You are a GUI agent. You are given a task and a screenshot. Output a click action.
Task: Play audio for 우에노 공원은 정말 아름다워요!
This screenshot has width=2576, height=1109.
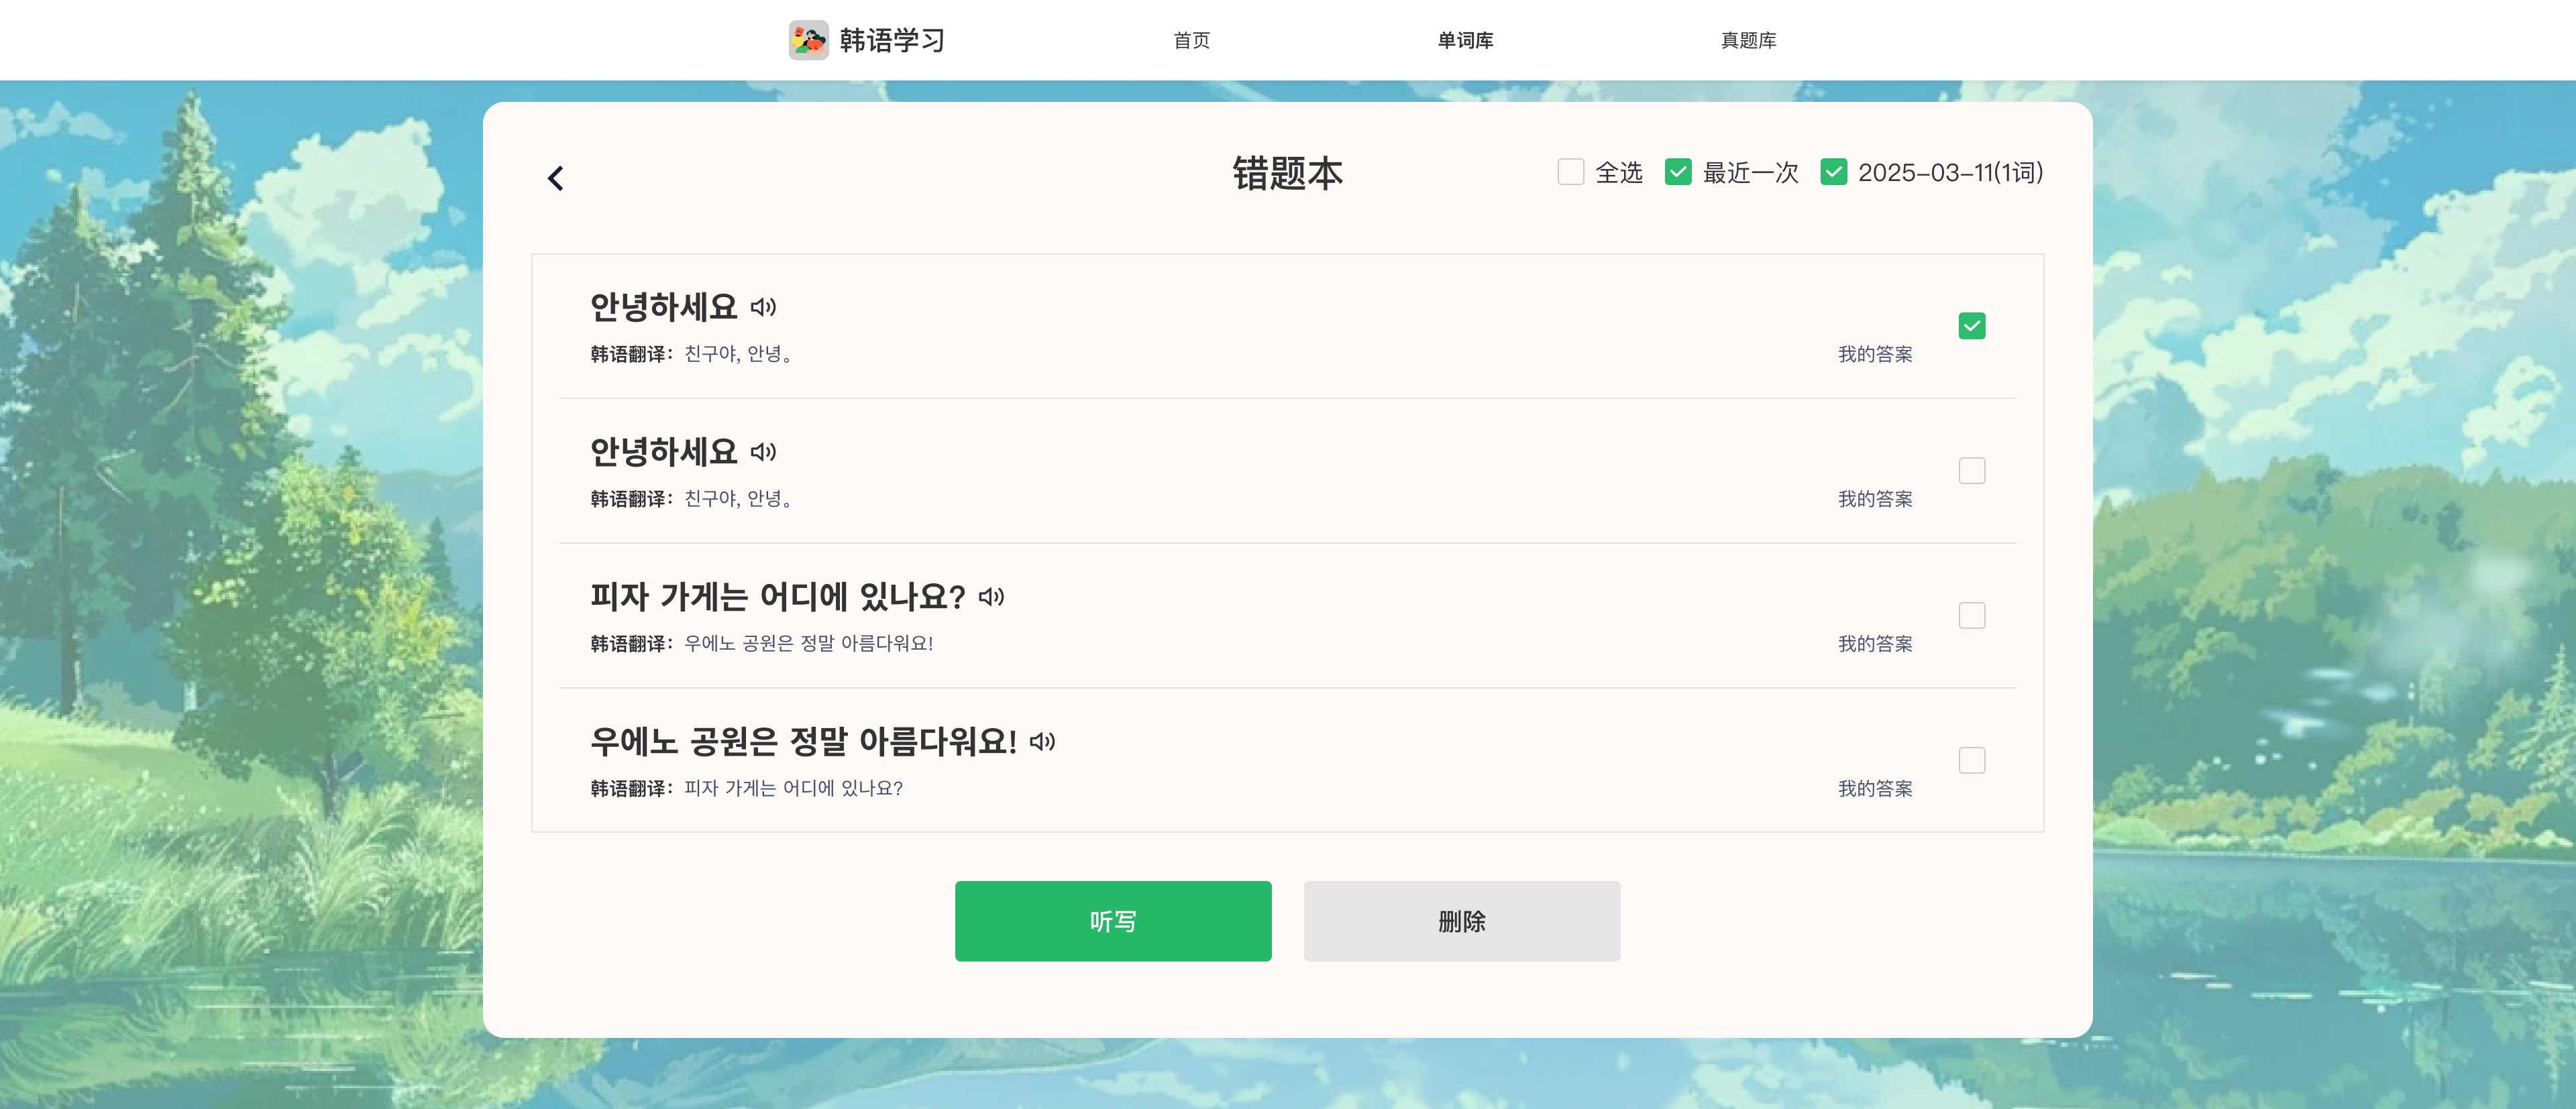1043,742
